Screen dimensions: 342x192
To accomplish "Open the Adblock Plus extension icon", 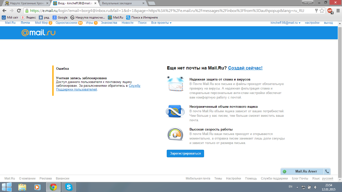I will pos(330,11).
